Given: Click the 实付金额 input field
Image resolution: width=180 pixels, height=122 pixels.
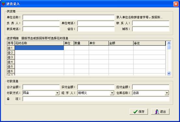Looking at the screenshot, I should [96, 87].
